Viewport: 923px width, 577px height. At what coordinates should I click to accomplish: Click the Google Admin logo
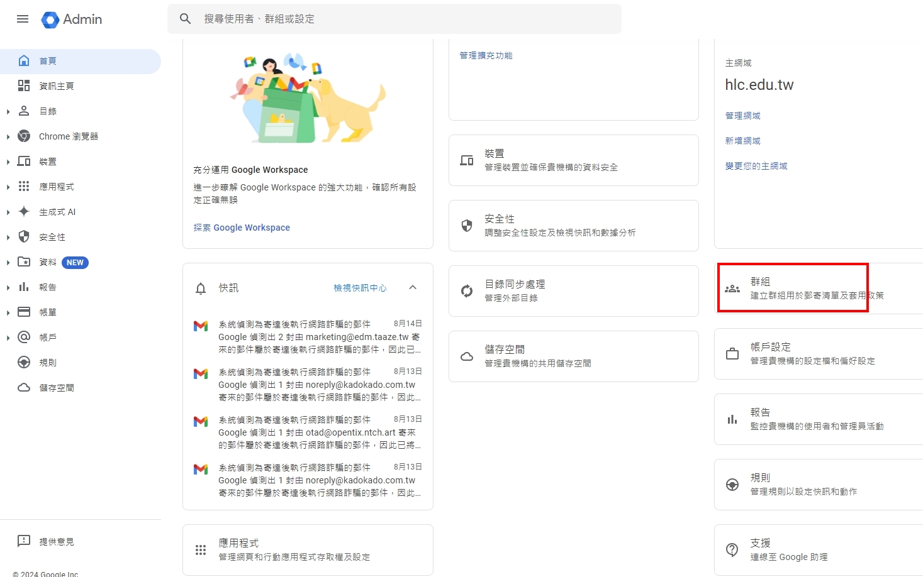(x=71, y=19)
